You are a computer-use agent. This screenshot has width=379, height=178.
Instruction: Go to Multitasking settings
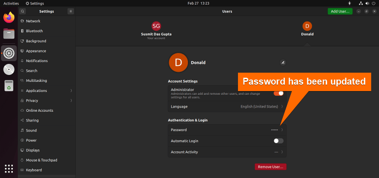(x=47, y=81)
